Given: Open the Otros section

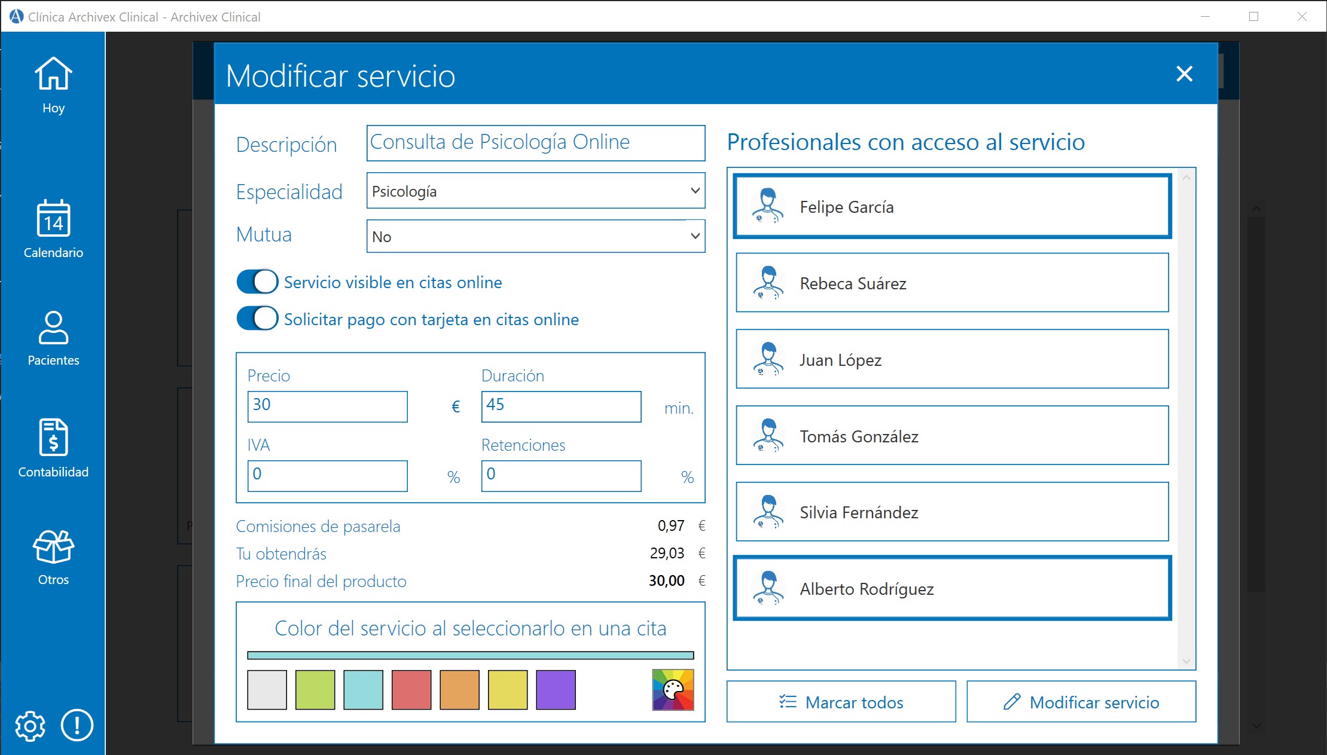Looking at the screenshot, I should pos(53,555).
